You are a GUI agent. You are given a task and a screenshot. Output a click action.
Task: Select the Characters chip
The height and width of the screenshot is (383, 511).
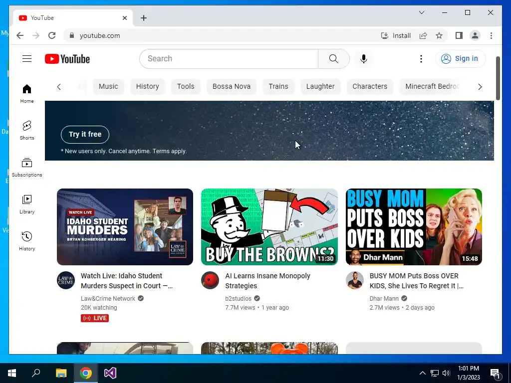tap(370, 86)
